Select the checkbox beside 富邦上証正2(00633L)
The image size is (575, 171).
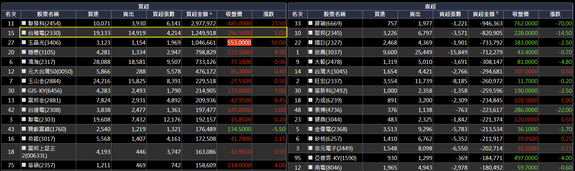(x=24, y=148)
